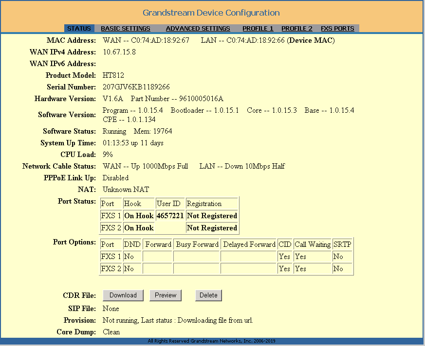Open PROFILE 2 tab
Screen dimensions: 425x346
tap(297, 28)
